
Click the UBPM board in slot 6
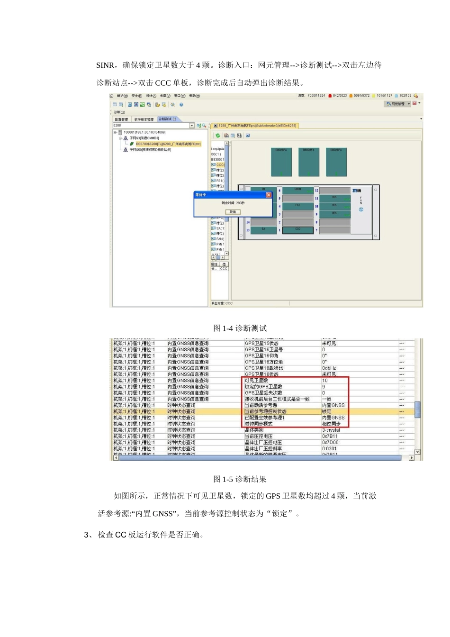click(x=298, y=190)
